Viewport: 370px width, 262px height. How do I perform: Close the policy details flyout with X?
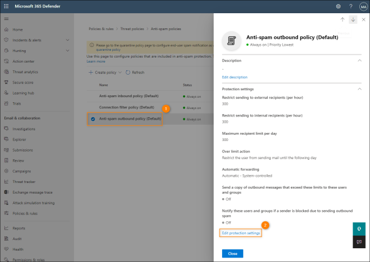[x=363, y=19]
